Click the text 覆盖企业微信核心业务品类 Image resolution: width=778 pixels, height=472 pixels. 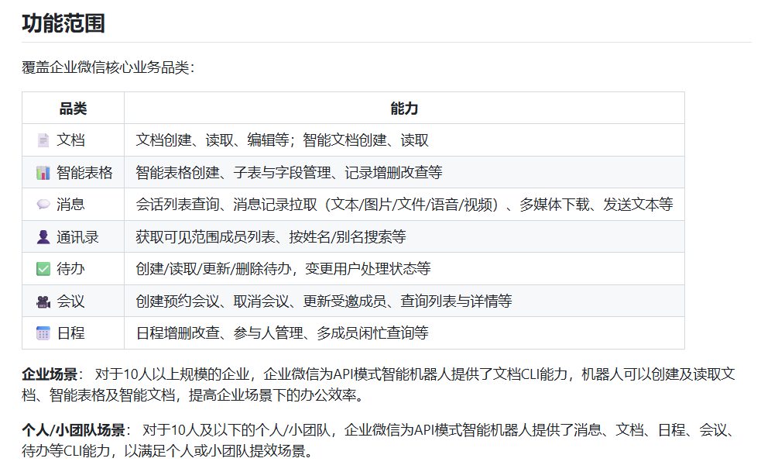106,67
